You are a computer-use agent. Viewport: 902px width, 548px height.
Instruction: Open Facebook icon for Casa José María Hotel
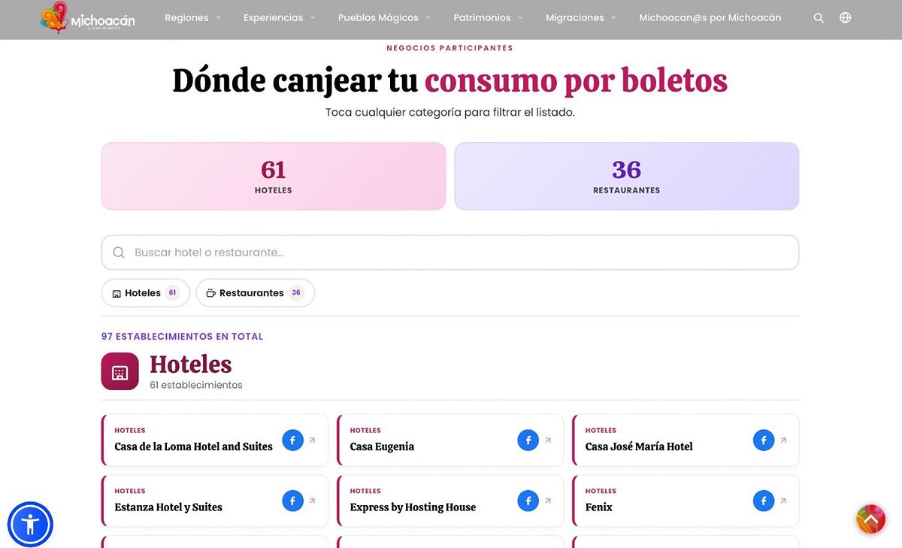764,441
